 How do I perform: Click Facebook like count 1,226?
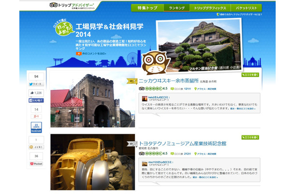(x=36, y=93)
